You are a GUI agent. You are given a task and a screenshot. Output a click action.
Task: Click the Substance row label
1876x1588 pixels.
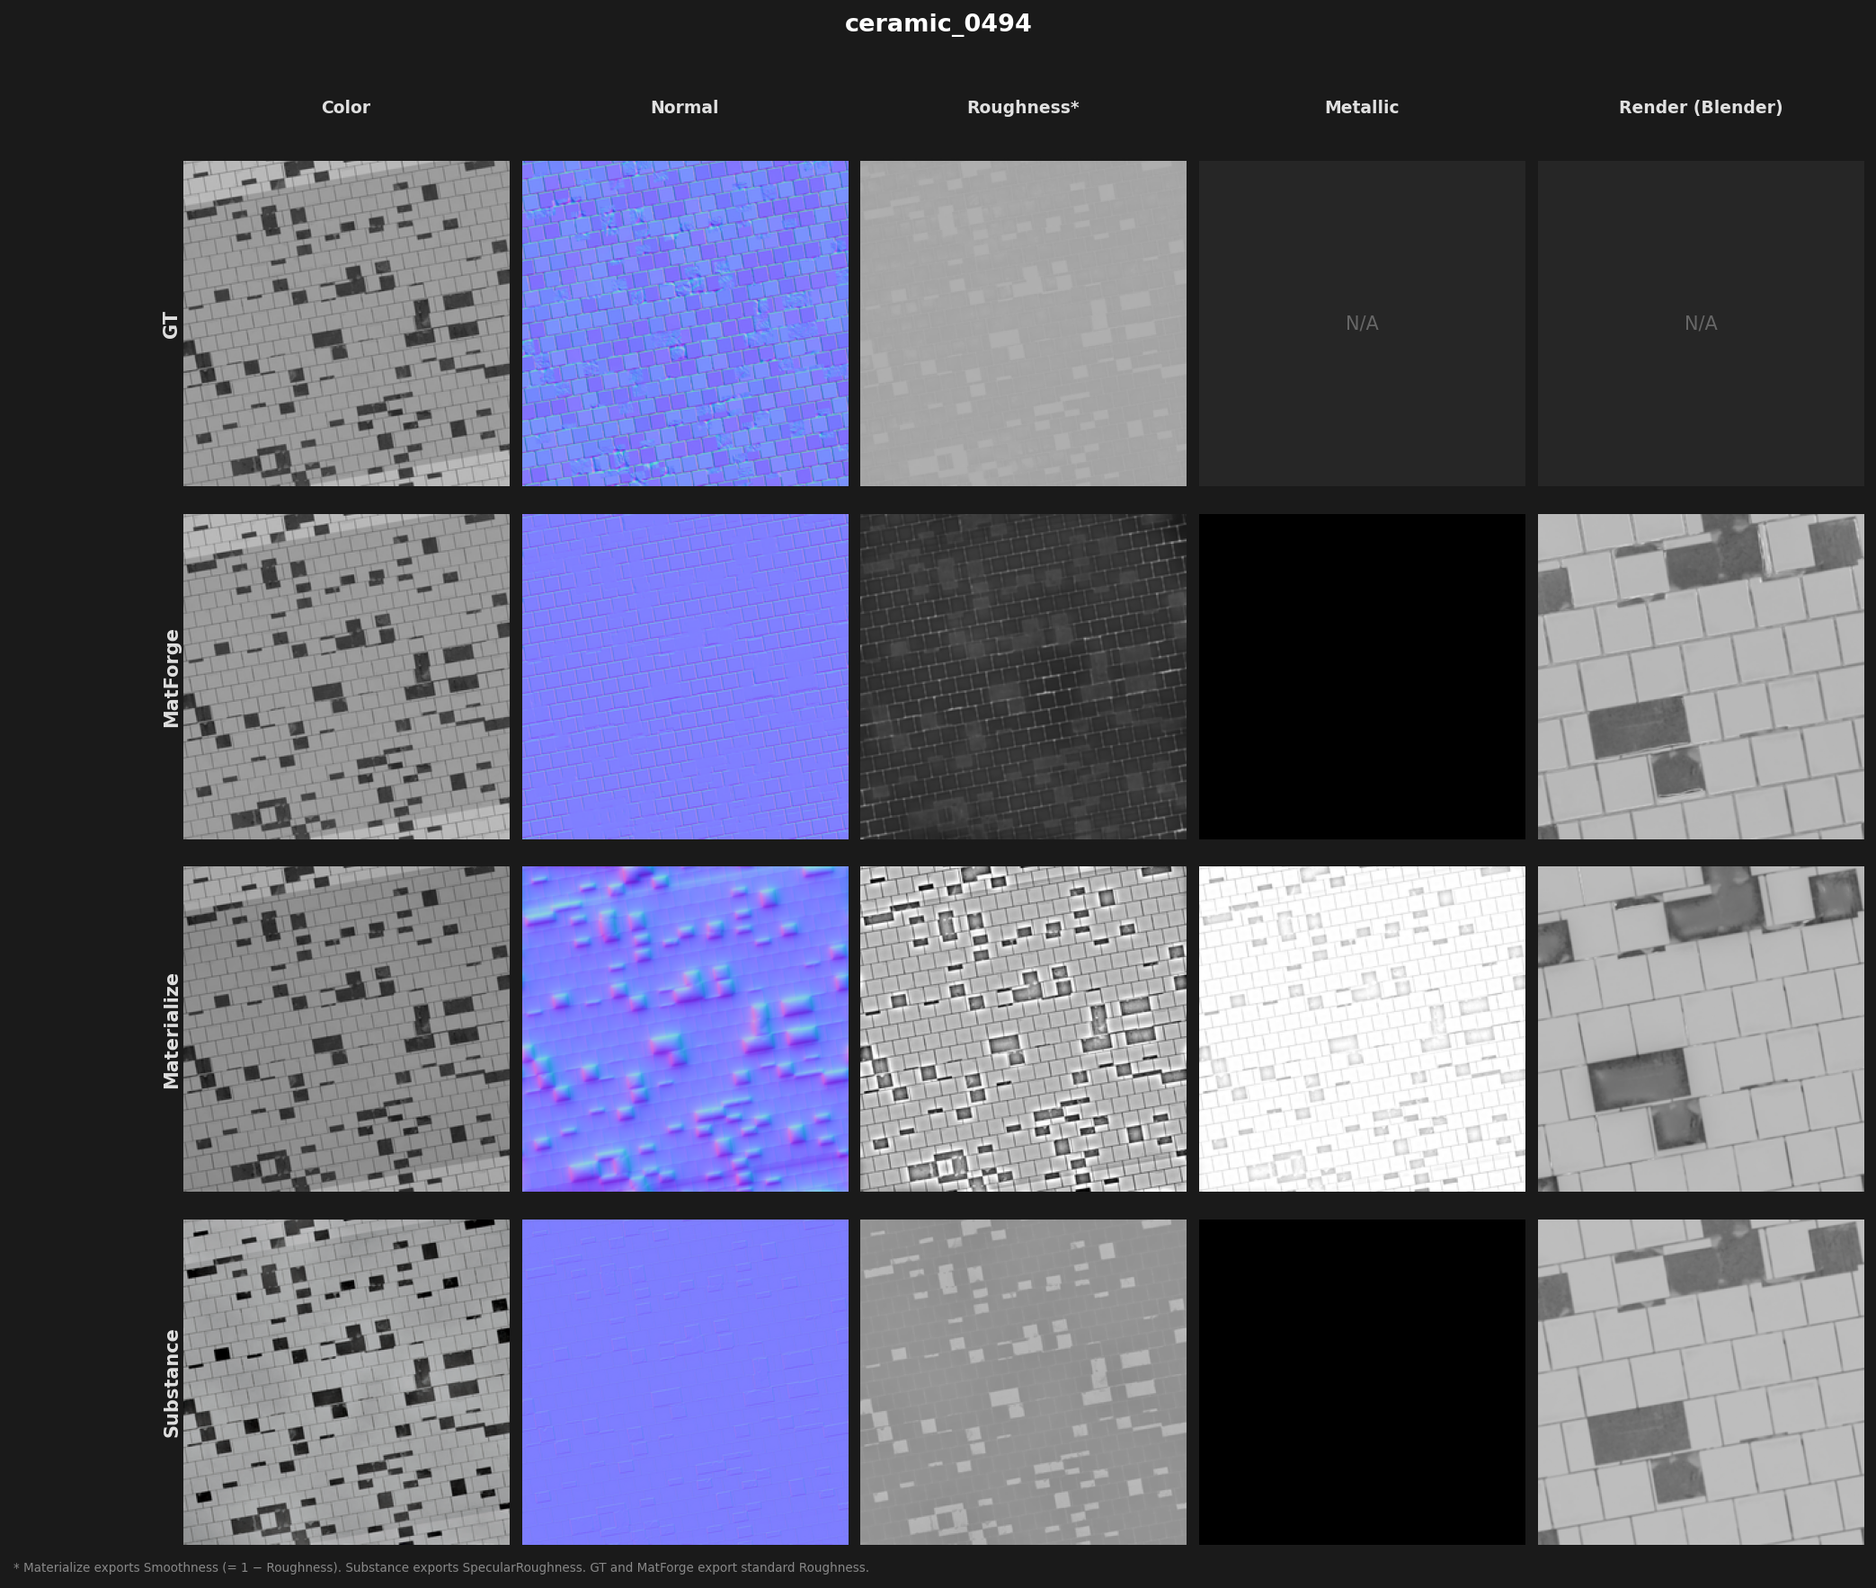[x=170, y=1384]
